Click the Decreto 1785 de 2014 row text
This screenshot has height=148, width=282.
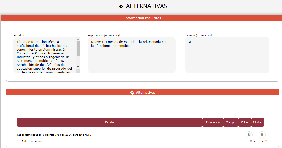pyautogui.click(x=54, y=135)
